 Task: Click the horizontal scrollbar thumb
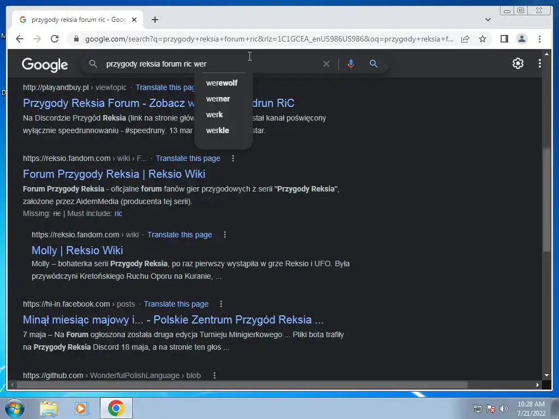[242, 385]
